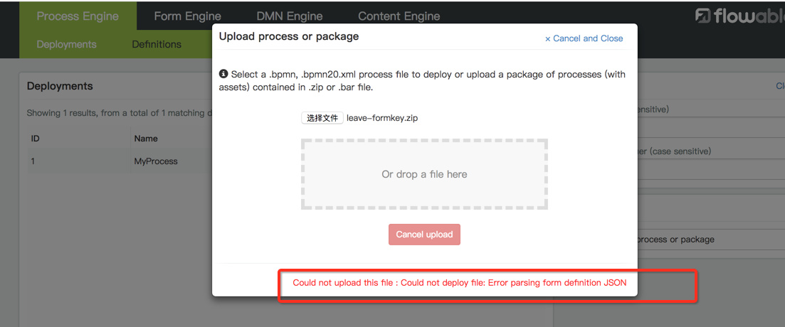Open the DMN Engine tab
The width and height of the screenshot is (785, 327).
(x=290, y=16)
